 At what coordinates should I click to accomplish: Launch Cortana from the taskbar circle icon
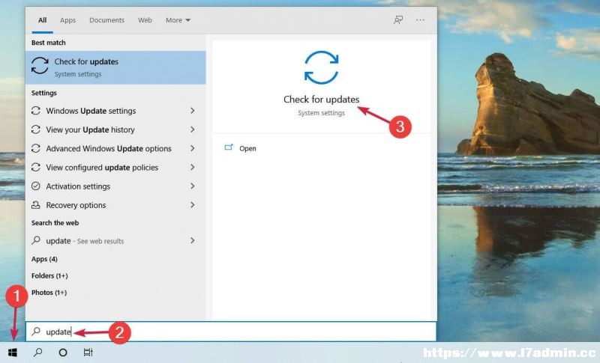click(x=63, y=353)
